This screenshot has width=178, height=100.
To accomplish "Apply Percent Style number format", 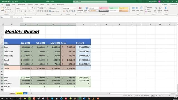I will click(x=67, y=11).
